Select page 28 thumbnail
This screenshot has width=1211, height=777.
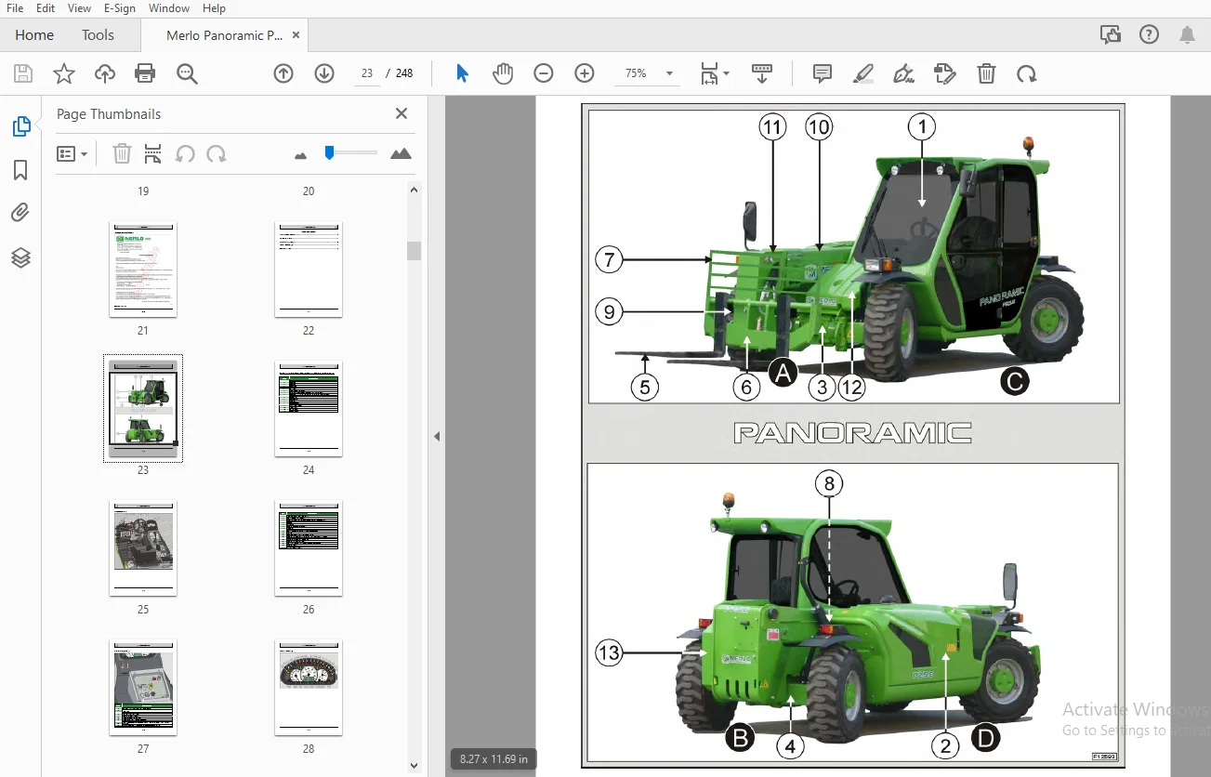coord(309,688)
